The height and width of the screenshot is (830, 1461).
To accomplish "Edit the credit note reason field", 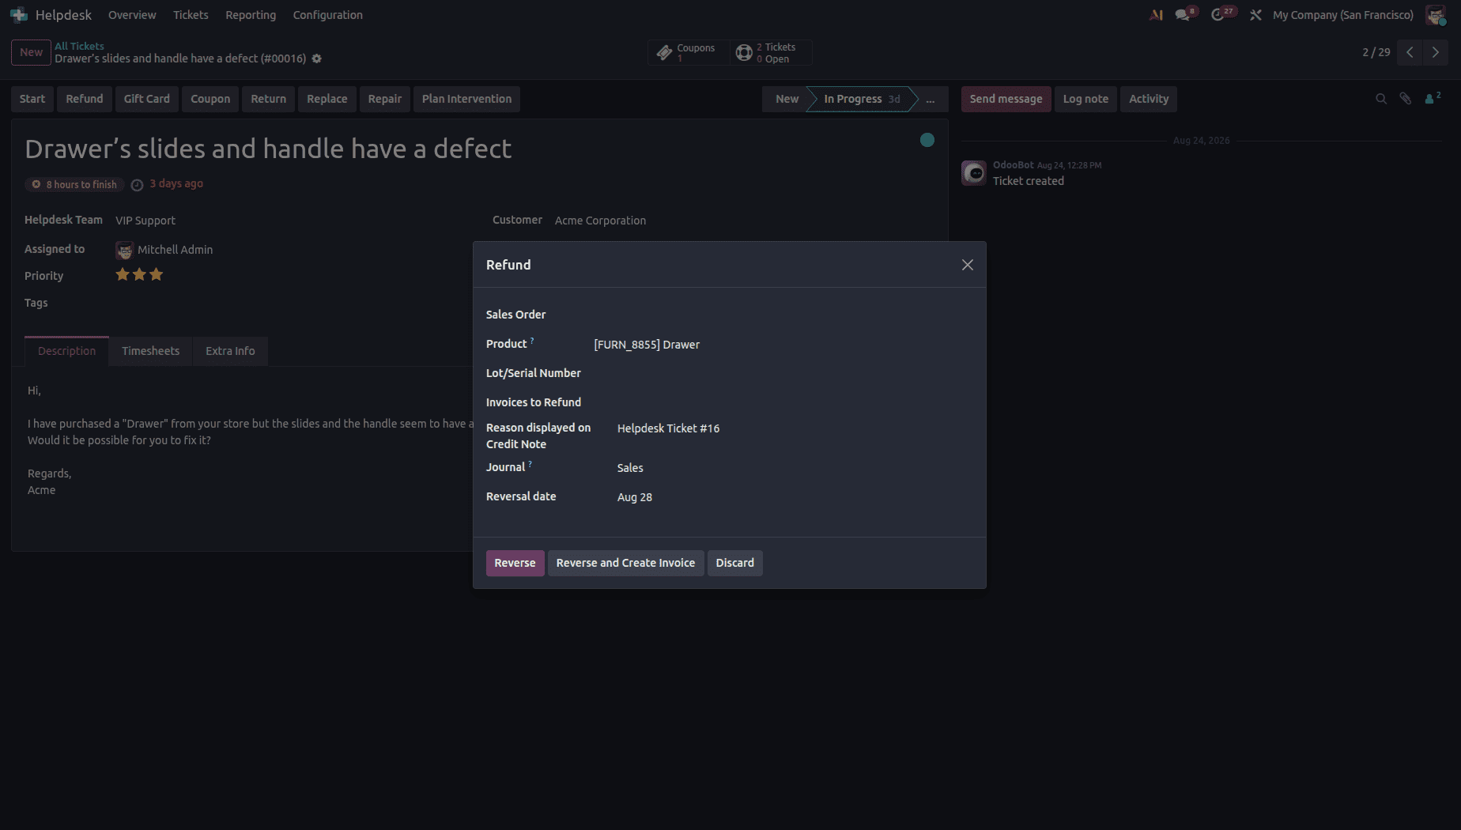I will pyautogui.click(x=795, y=428).
